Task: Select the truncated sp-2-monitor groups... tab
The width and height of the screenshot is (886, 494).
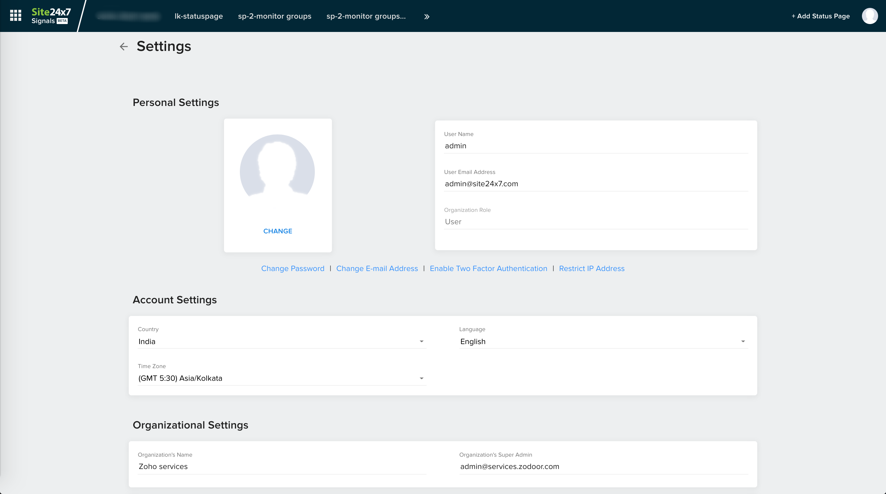Action: pos(366,16)
